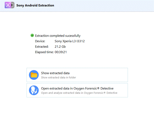Open extracted data in Oxygen Forensic Detective
The width and height of the screenshot is (154, 118).
point(77,90)
